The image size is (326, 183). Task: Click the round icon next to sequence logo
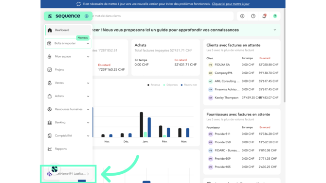click(x=87, y=16)
